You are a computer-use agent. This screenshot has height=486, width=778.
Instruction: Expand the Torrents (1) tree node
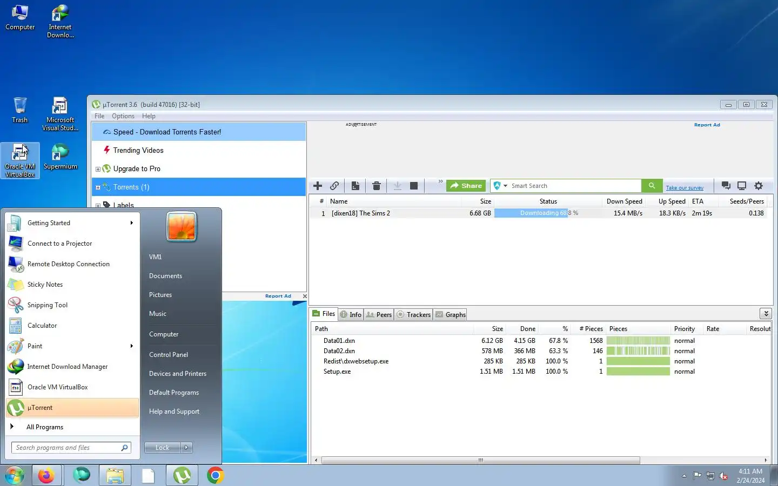click(x=98, y=187)
